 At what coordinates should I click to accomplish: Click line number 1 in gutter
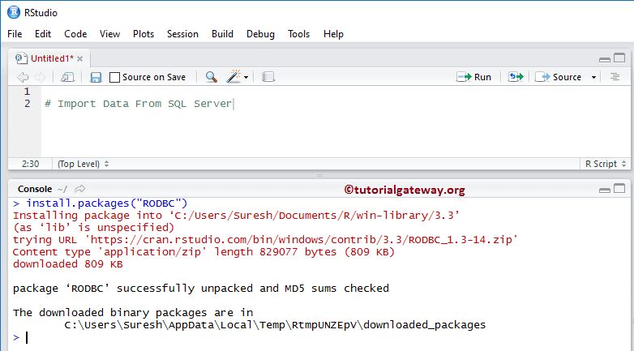click(27, 92)
